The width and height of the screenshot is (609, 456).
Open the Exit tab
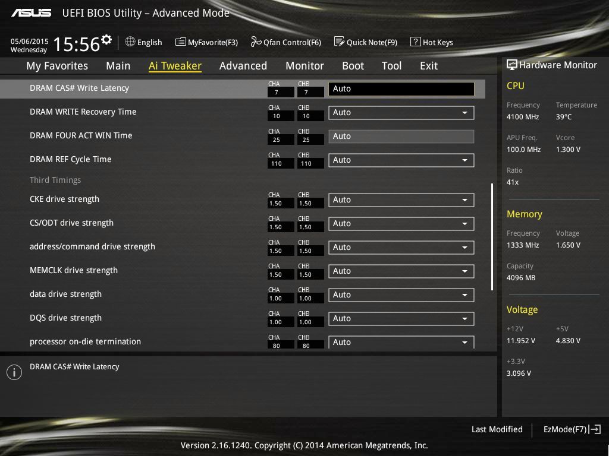[429, 66]
